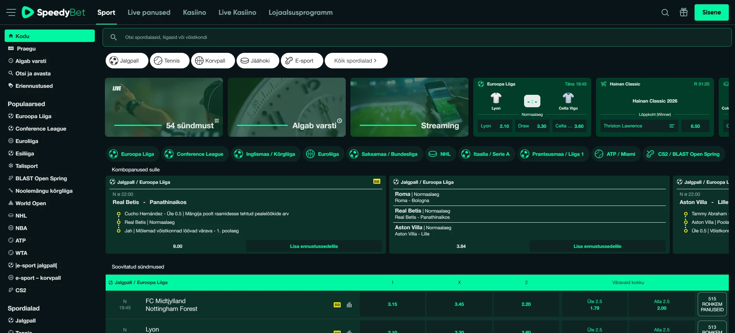The height and width of the screenshot is (333, 735).
Task: Switch to the Sport tab
Action: (x=106, y=12)
